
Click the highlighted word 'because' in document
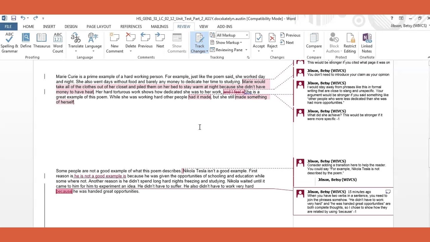(64, 191)
